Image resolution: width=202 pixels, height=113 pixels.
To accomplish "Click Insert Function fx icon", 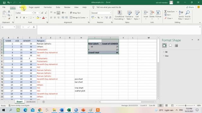I will click(34, 27).
